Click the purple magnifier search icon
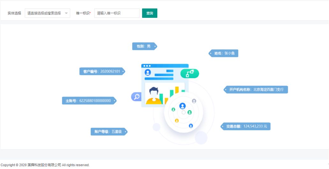This screenshot has width=329, height=169. click(x=137, y=97)
